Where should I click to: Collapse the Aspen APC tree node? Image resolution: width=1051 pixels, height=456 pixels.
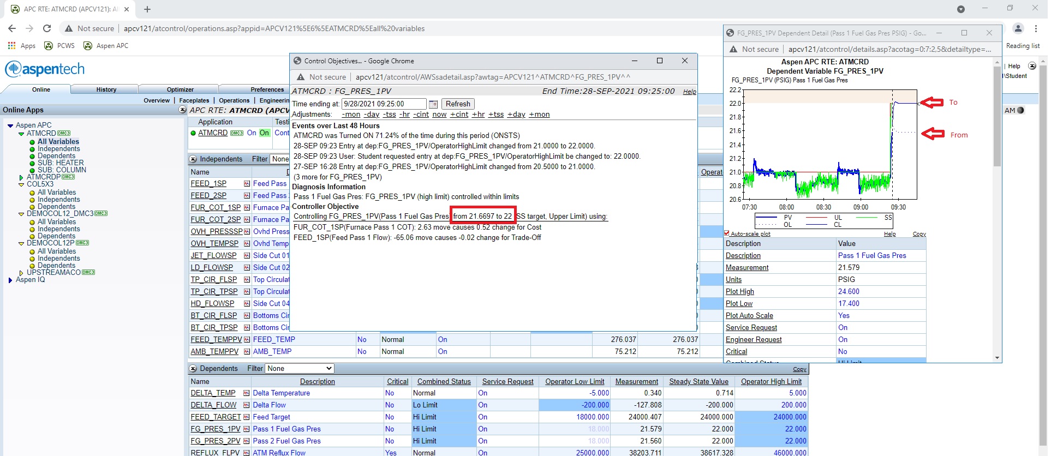coord(10,126)
